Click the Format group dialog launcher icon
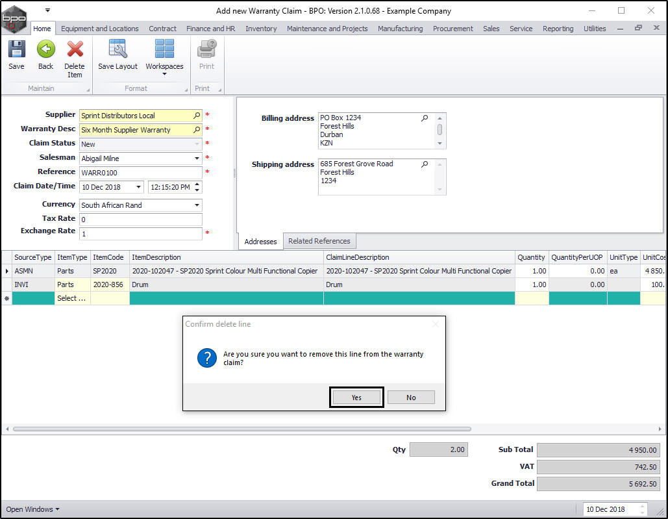Screen dimensions: 668x519 click(186, 90)
